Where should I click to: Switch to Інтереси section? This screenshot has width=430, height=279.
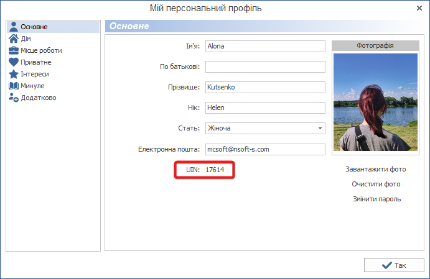click(35, 74)
